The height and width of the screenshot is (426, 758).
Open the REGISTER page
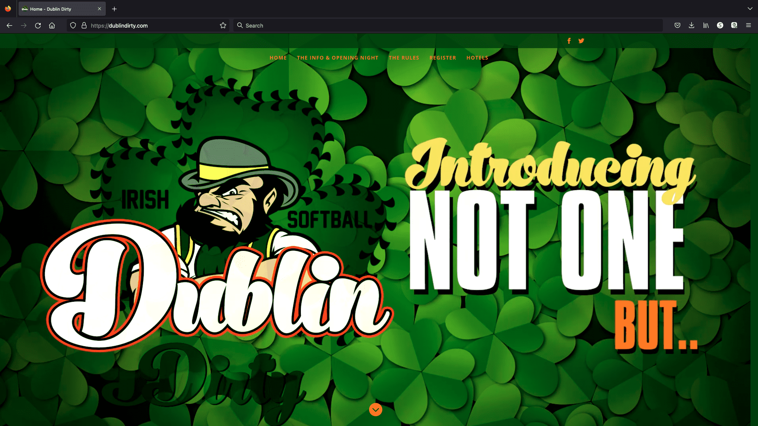(x=443, y=58)
